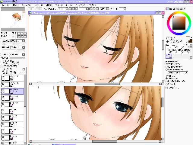Open the フィルタ menu

click(x=59, y=5)
